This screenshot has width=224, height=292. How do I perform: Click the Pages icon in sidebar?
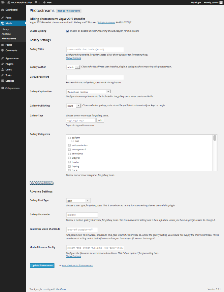[3, 45]
